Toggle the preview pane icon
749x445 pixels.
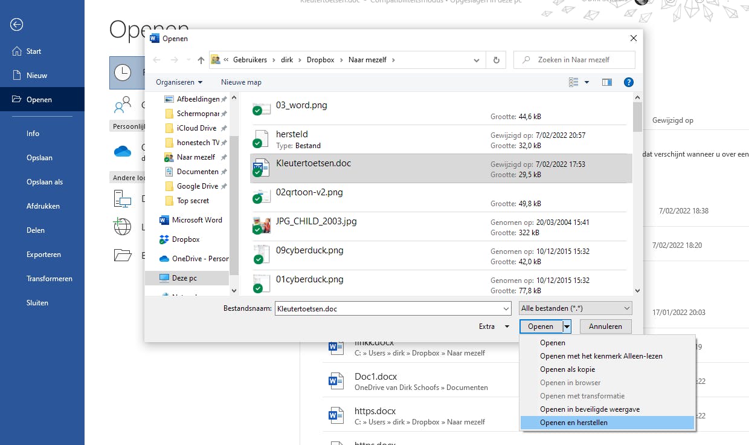[607, 82]
